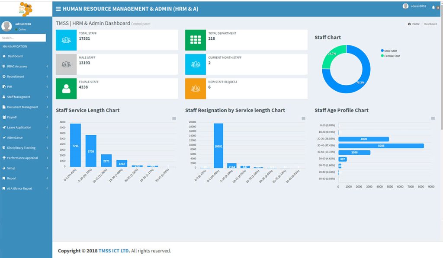Toggle Male Staff legend in Staff Chart
443x258 pixels.
[389, 51]
